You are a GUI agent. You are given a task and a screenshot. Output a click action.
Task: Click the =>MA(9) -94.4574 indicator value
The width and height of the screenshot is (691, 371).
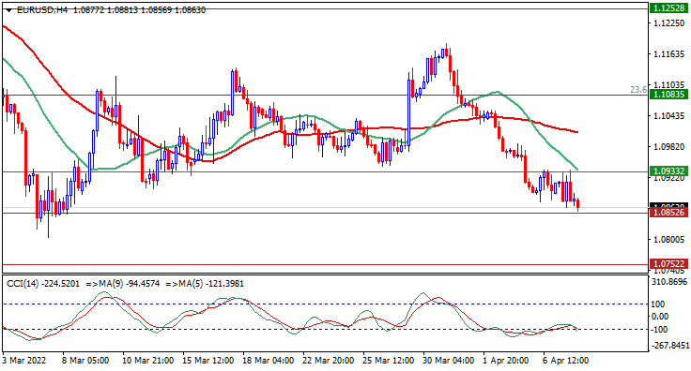click(x=122, y=284)
